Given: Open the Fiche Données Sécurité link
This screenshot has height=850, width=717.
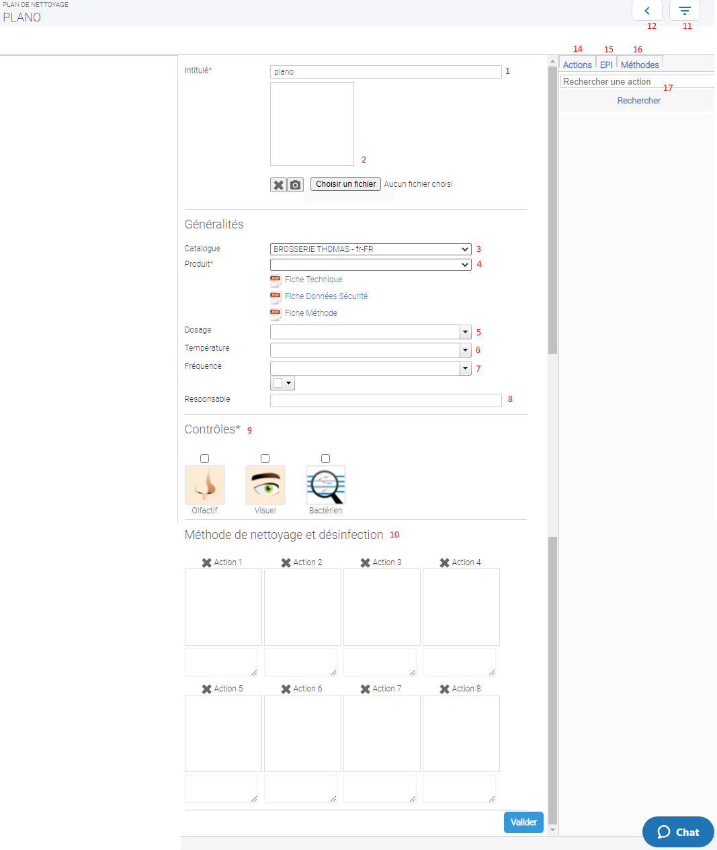Looking at the screenshot, I should pyautogui.click(x=326, y=296).
